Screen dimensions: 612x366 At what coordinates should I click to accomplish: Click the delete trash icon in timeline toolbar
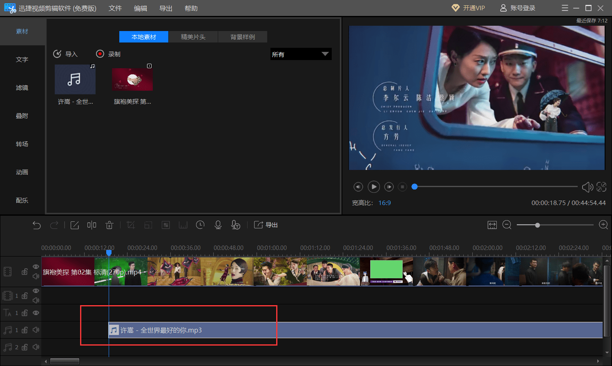coord(109,225)
